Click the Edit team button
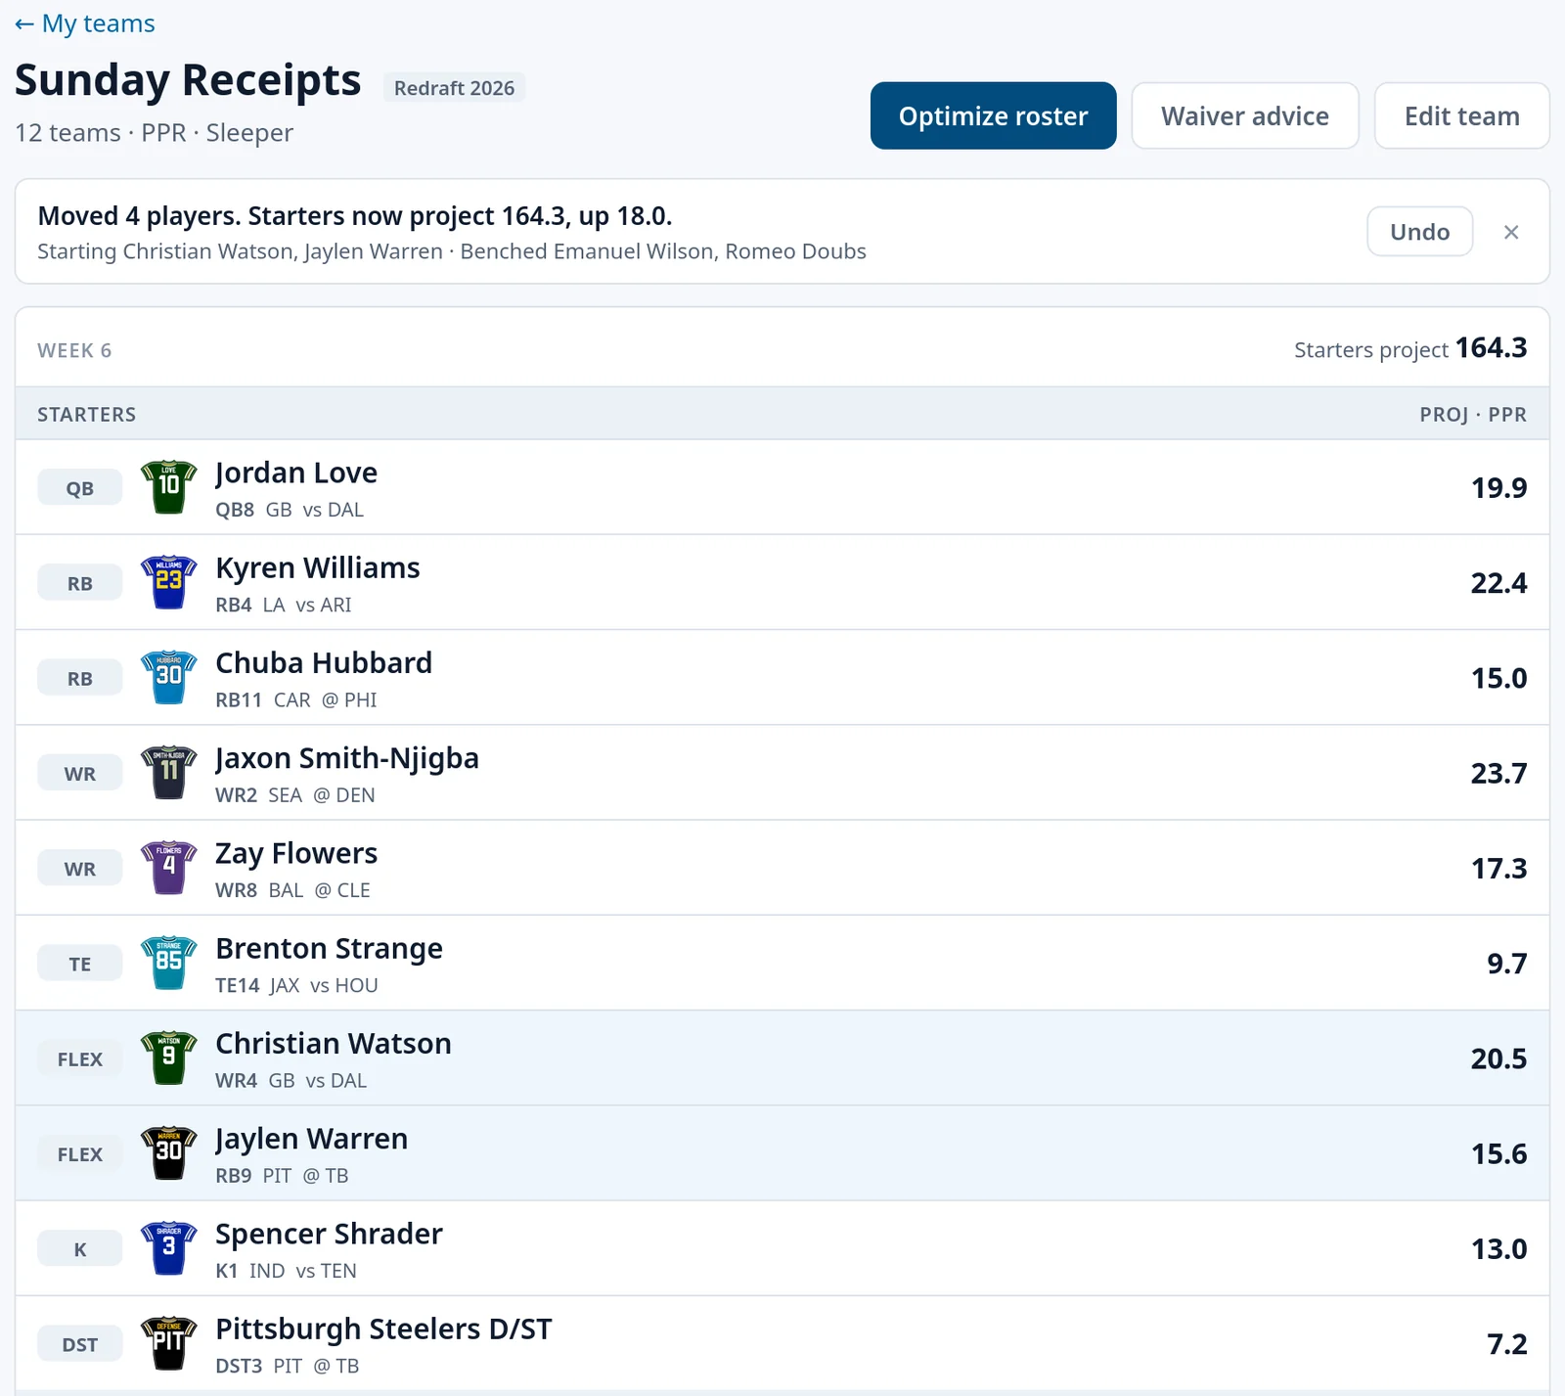The image size is (1565, 1396). (x=1461, y=115)
